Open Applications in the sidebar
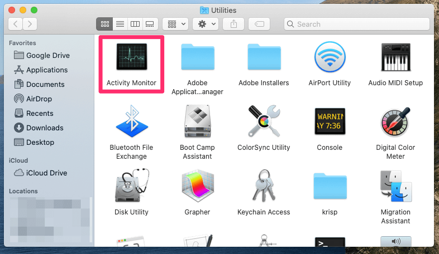The height and width of the screenshot is (254, 439). (x=41, y=70)
